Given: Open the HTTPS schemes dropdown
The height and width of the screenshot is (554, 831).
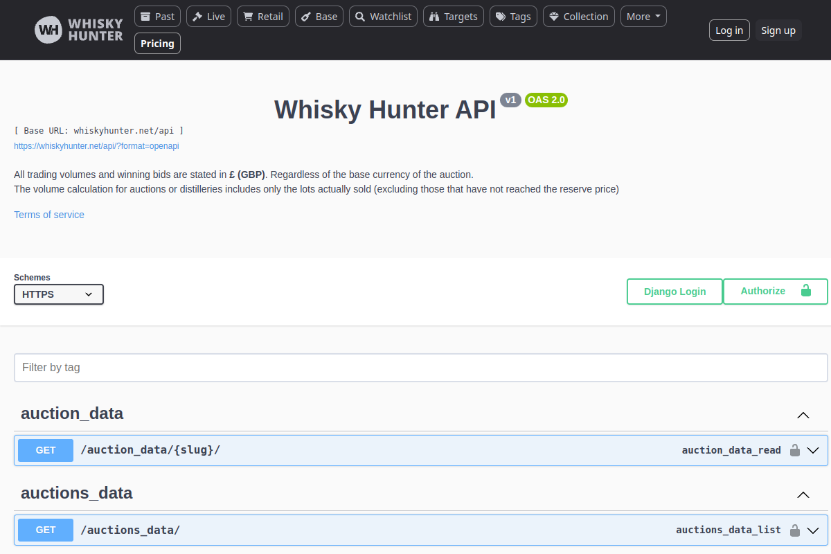Looking at the screenshot, I should coord(59,294).
